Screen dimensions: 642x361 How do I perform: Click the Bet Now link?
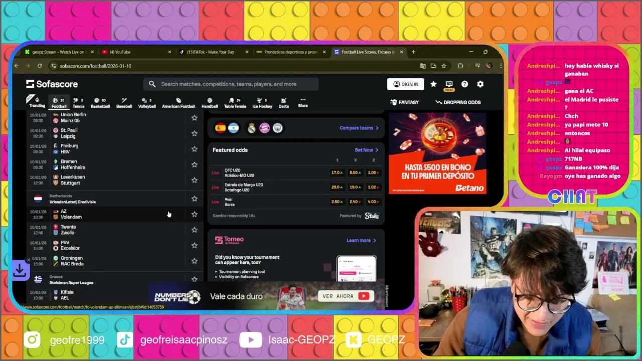click(x=367, y=150)
